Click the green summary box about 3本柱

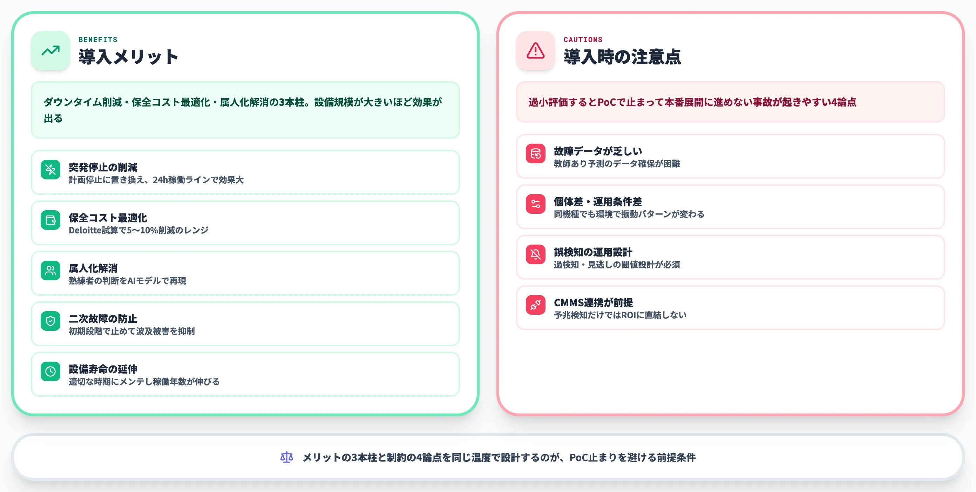coord(245,111)
